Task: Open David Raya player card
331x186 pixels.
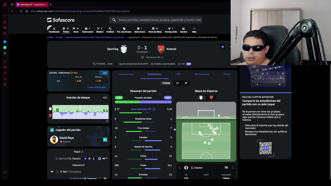Action: click(x=79, y=139)
